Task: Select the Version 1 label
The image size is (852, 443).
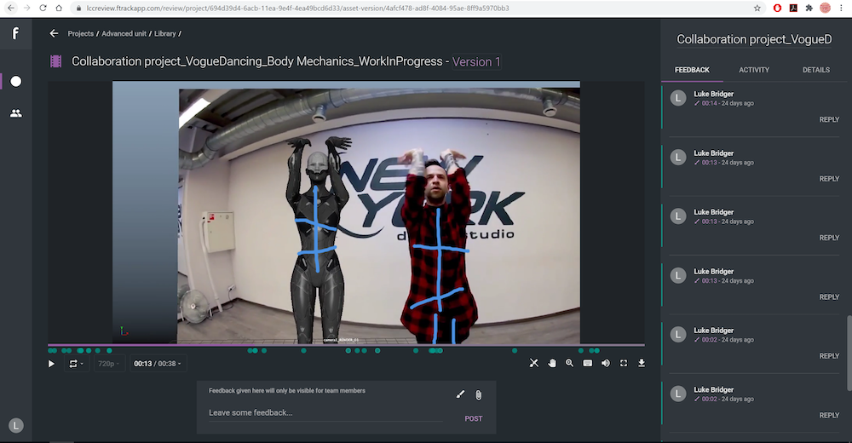Action: click(x=476, y=62)
